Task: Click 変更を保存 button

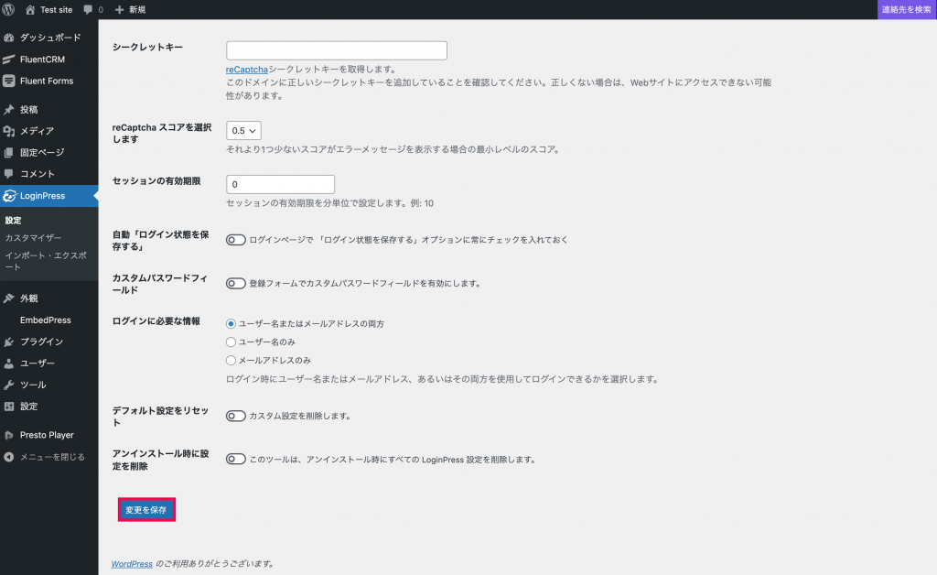Action: click(x=145, y=510)
